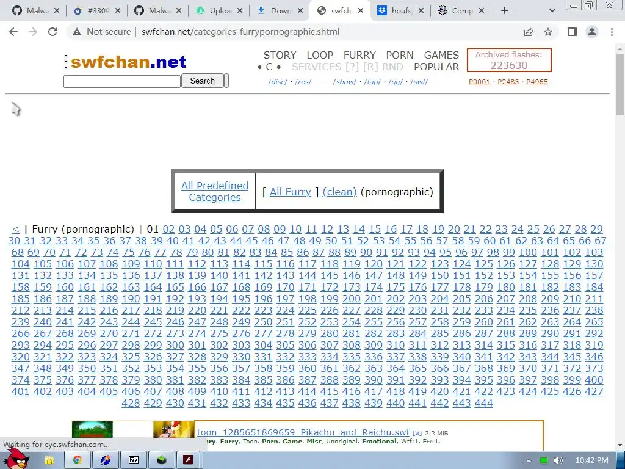Open the browser side panel
625x469 pixels.
[573, 32]
